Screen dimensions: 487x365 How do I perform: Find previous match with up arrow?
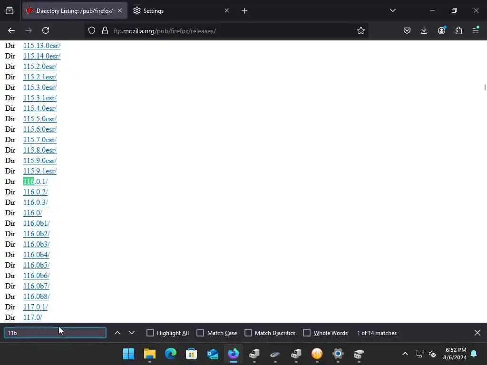(x=117, y=333)
